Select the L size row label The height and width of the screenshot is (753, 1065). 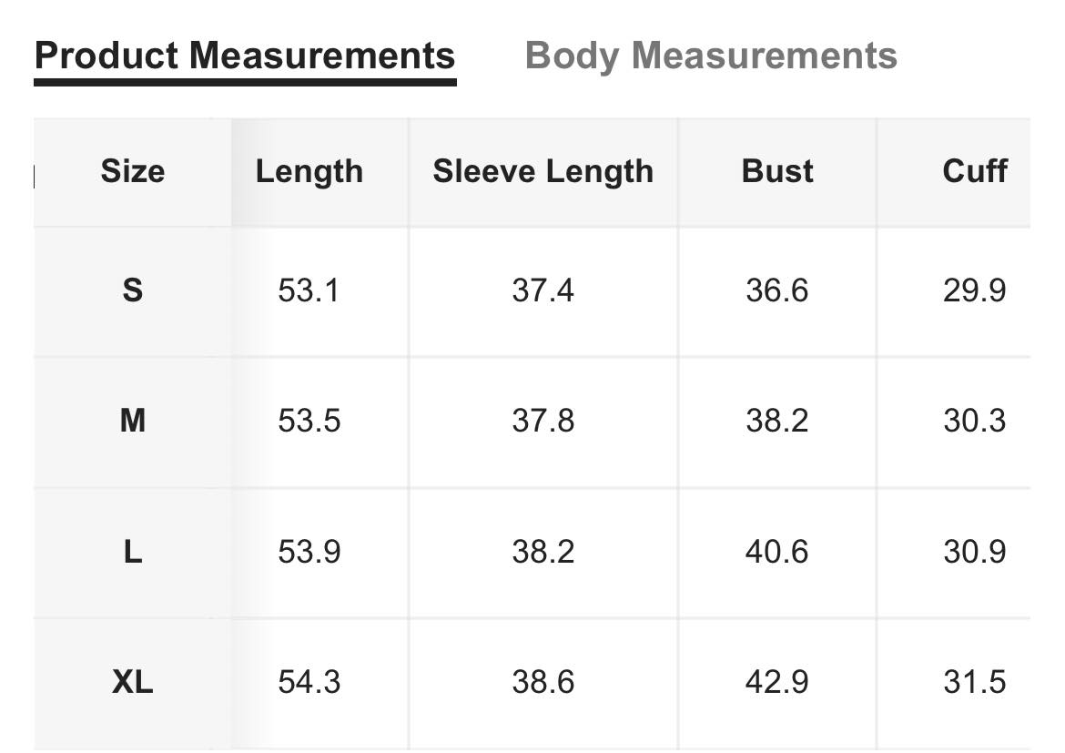(x=133, y=552)
